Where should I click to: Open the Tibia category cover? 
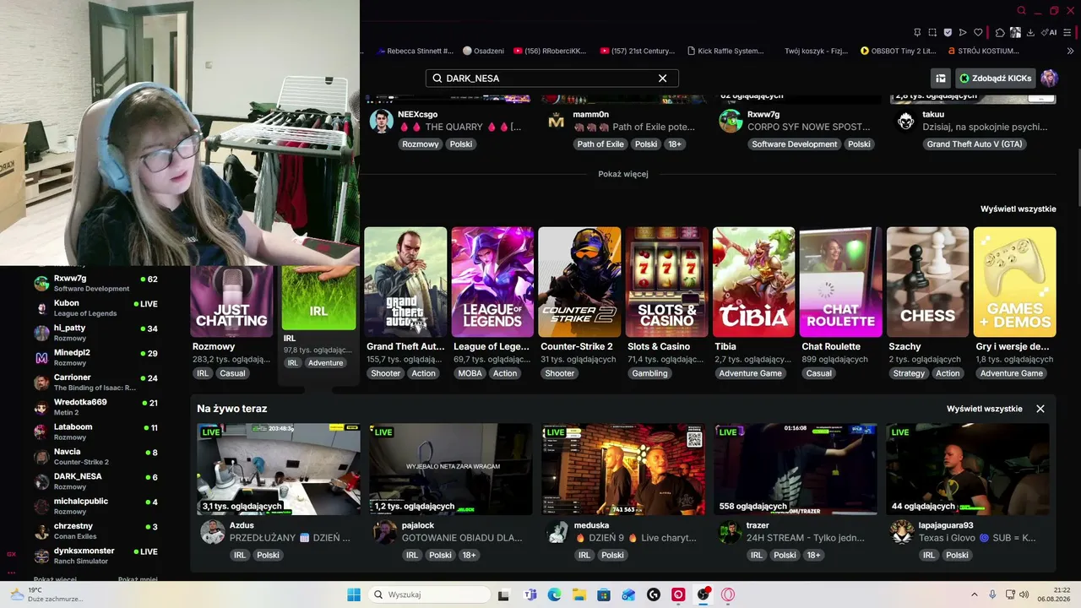tap(754, 282)
